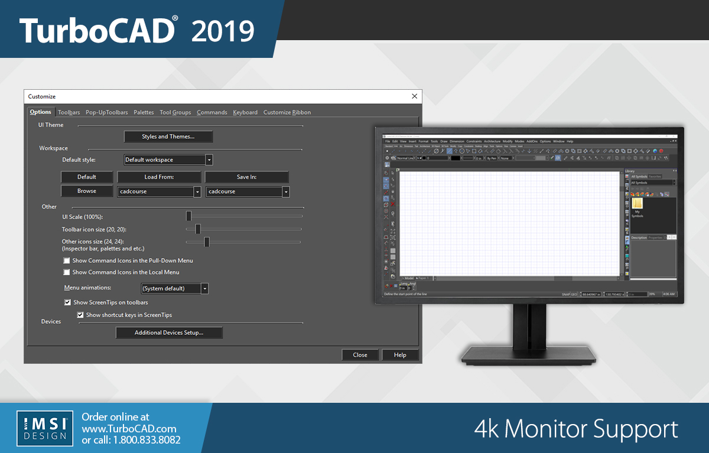Click the gear icon left of Normal Line
The height and width of the screenshot is (453, 709).
coord(388,158)
